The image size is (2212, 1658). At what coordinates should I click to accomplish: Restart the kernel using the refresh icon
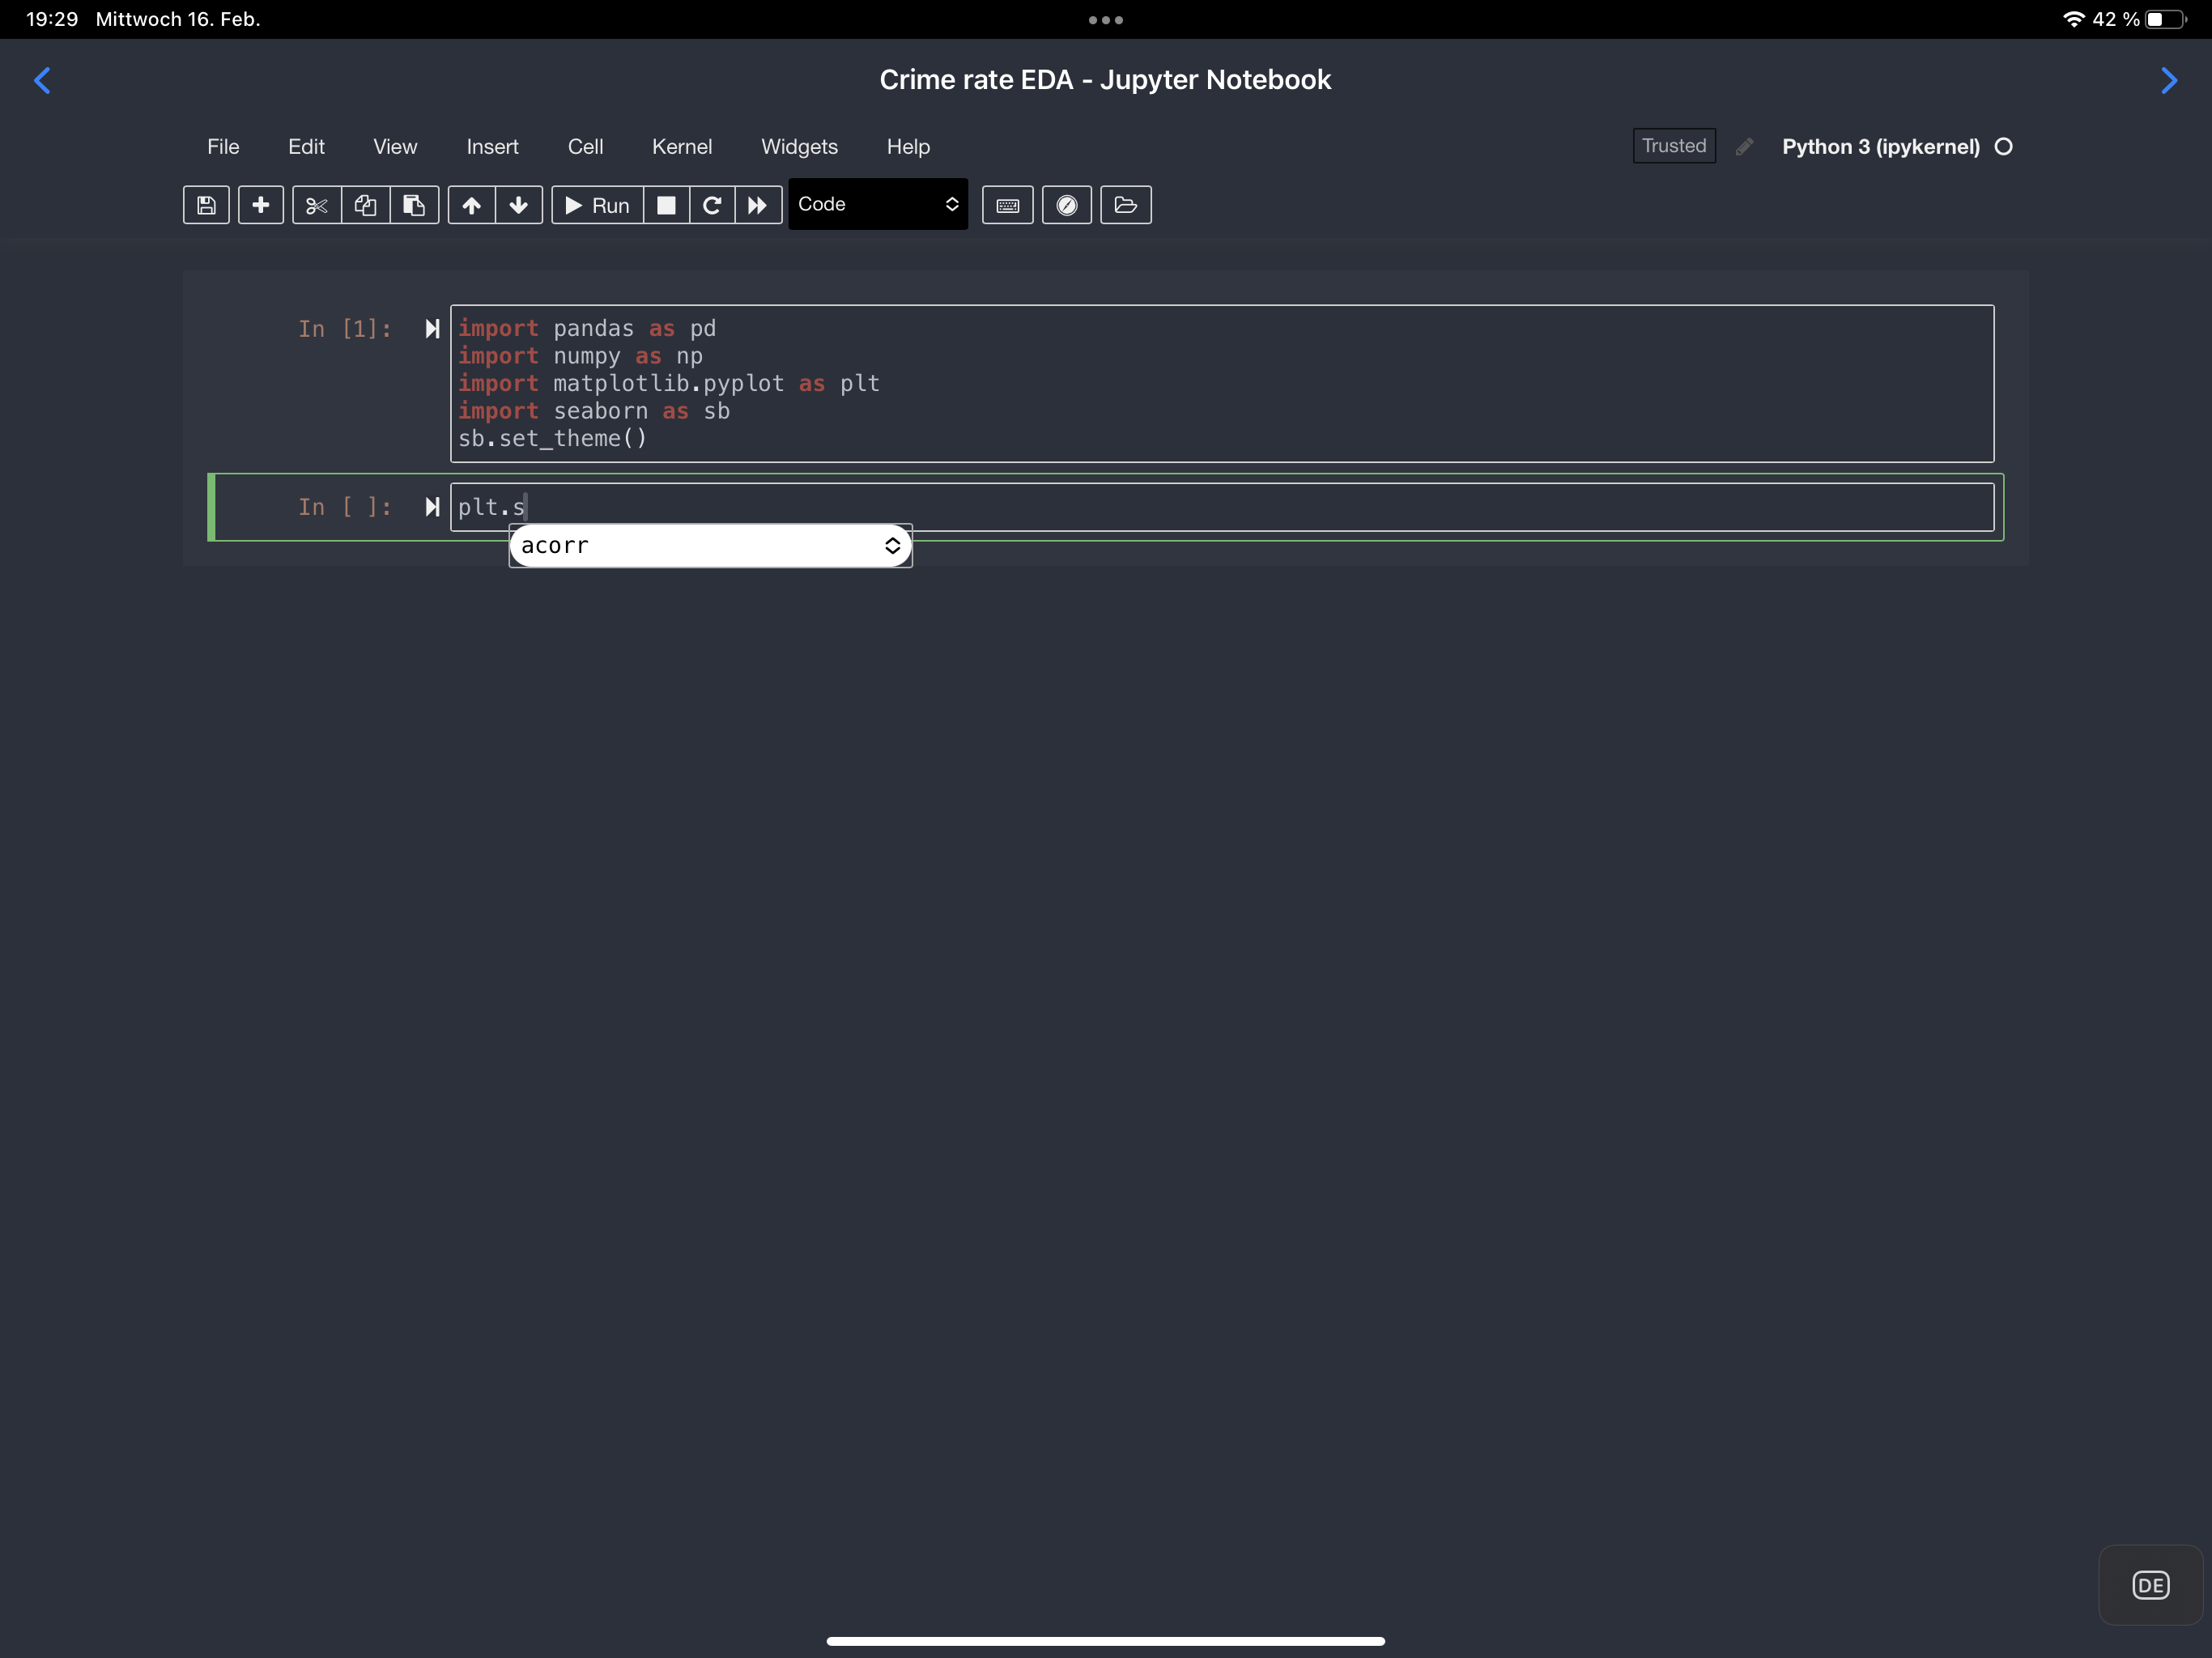coord(712,205)
